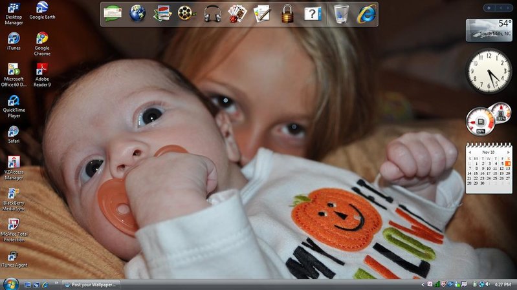
Task: Open the volume speaker tray icon
Action: pos(488,284)
